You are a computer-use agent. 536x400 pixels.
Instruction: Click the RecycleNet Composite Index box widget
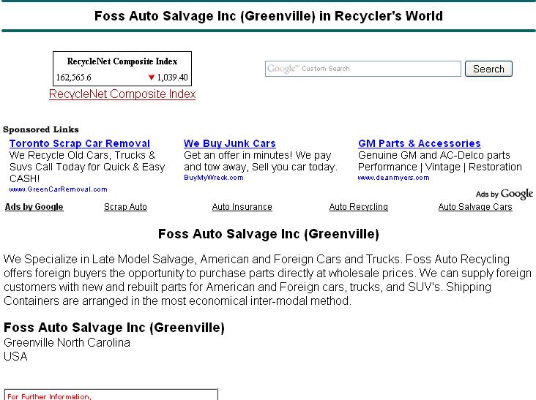point(122,69)
